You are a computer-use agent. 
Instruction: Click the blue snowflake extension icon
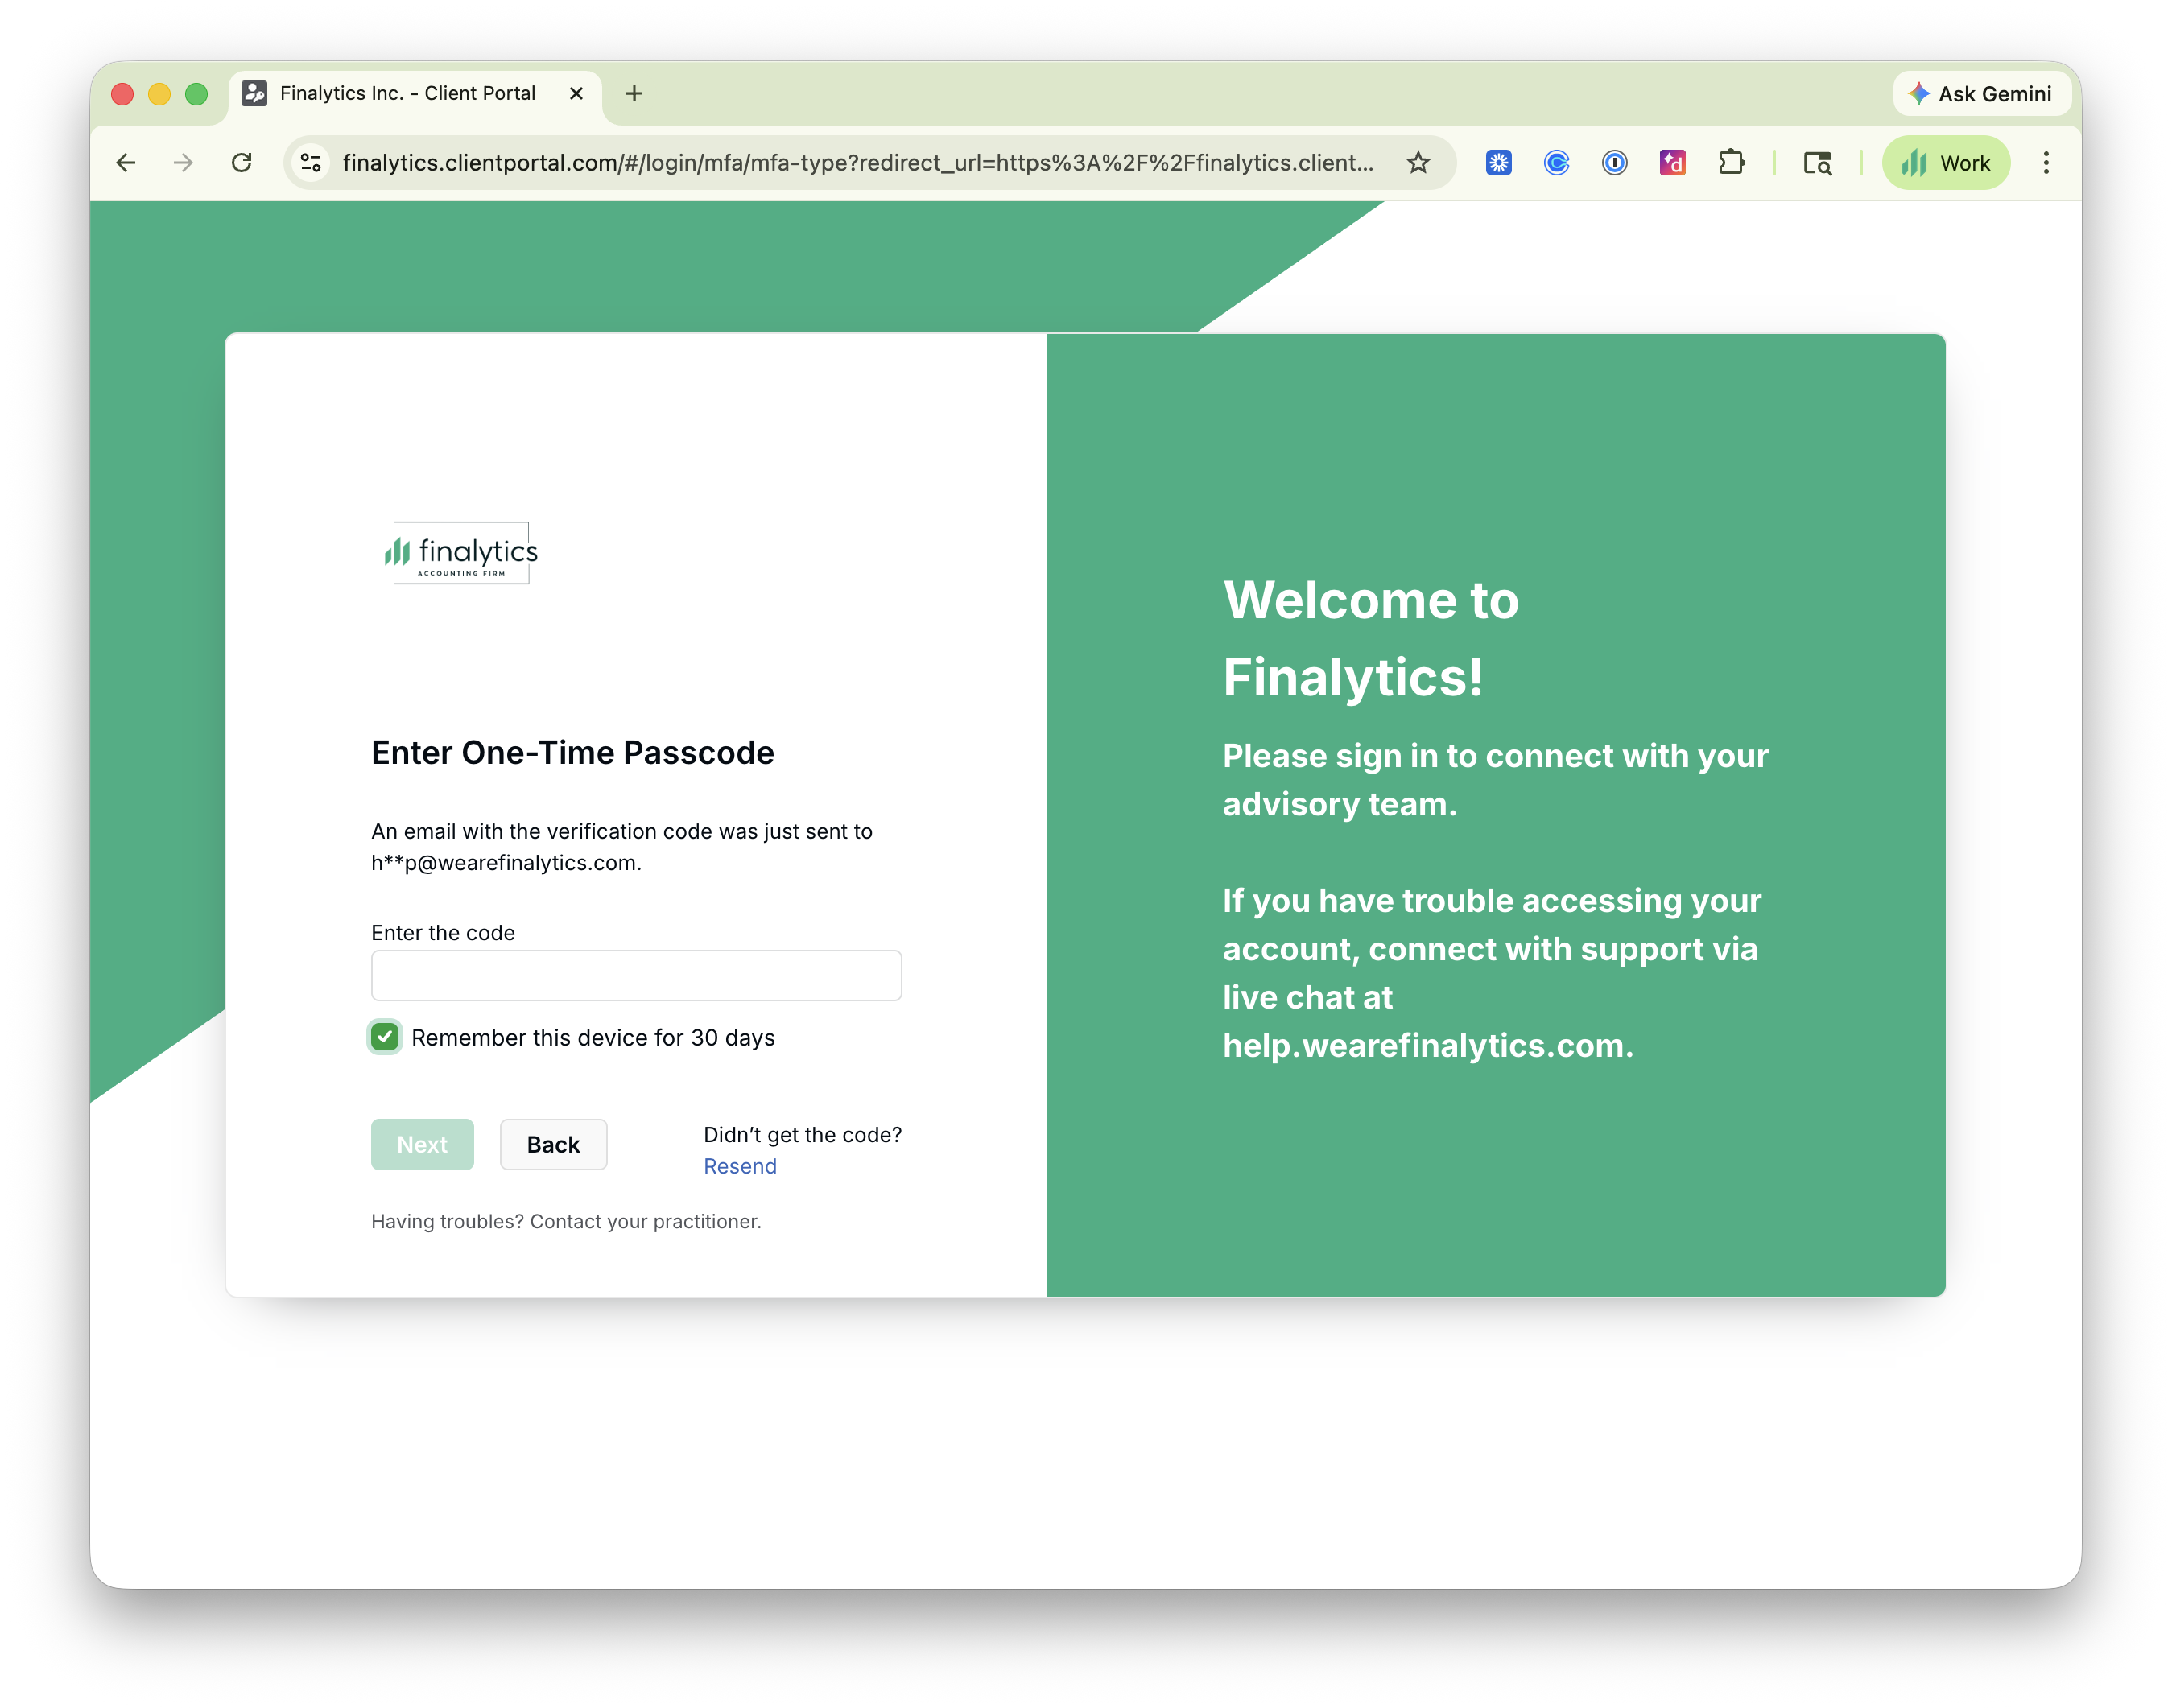[x=1498, y=163]
